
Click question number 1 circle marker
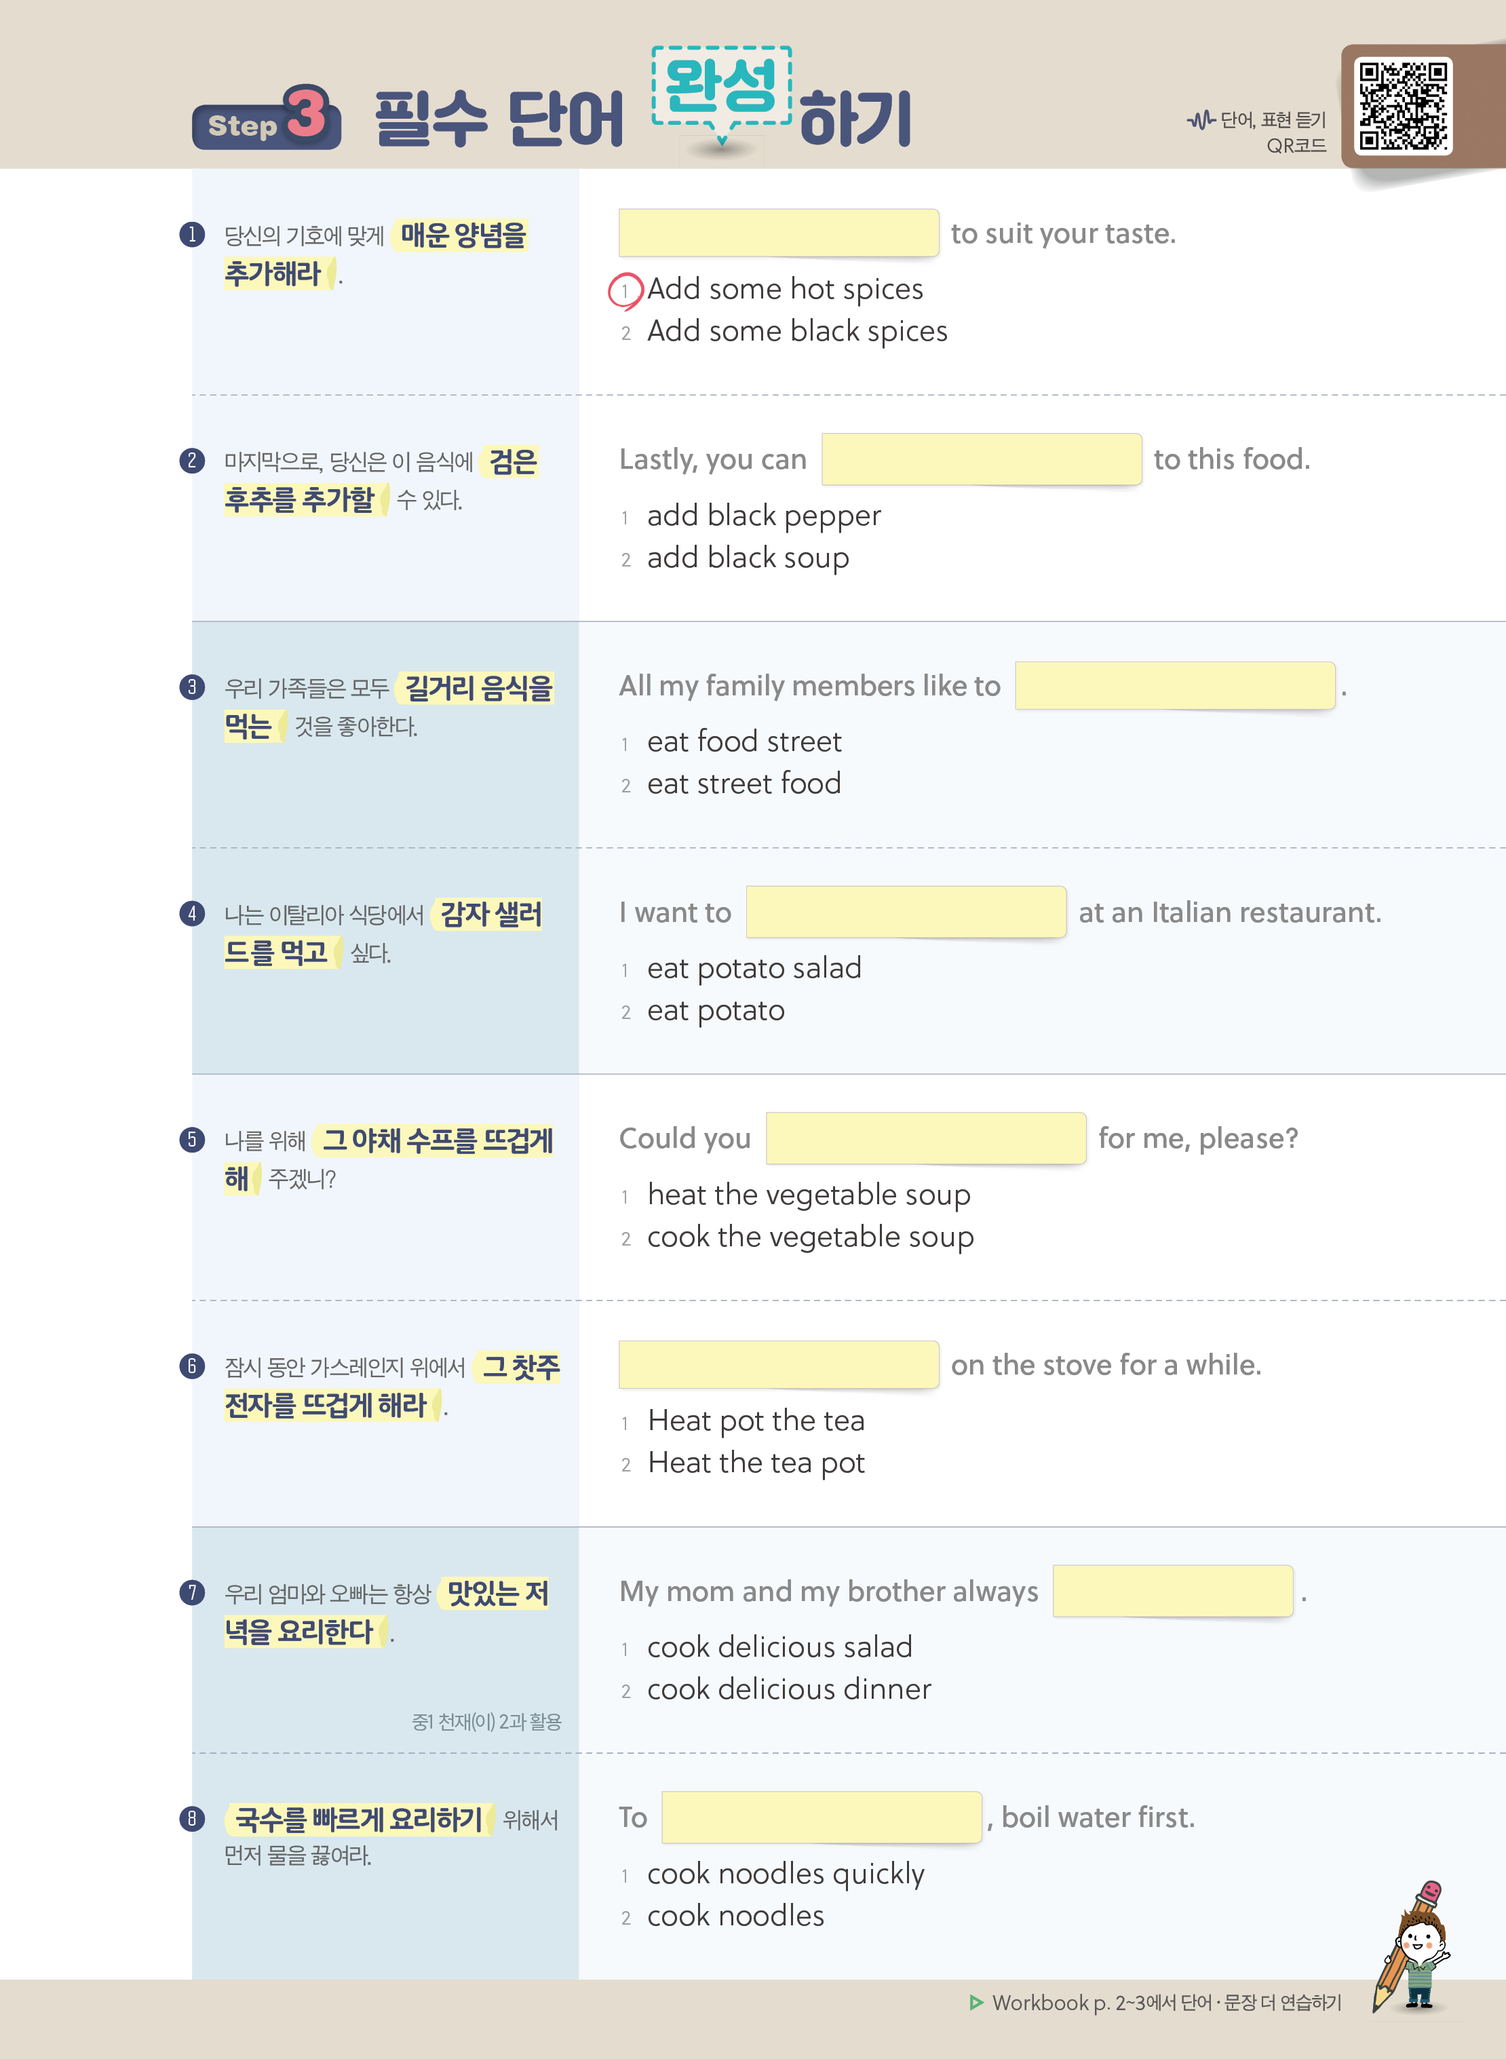[191, 235]
